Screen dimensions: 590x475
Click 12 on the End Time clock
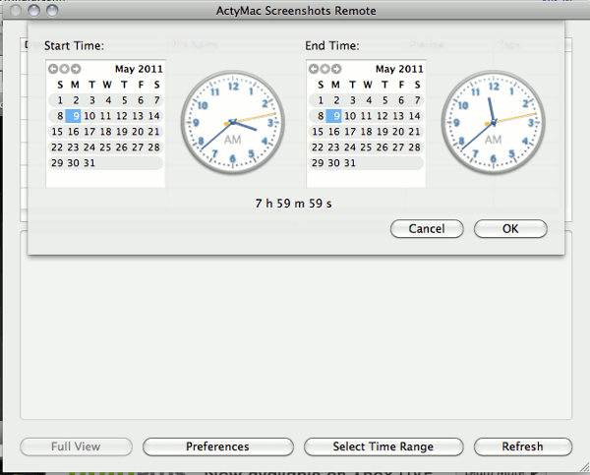[x=494, y=87]
